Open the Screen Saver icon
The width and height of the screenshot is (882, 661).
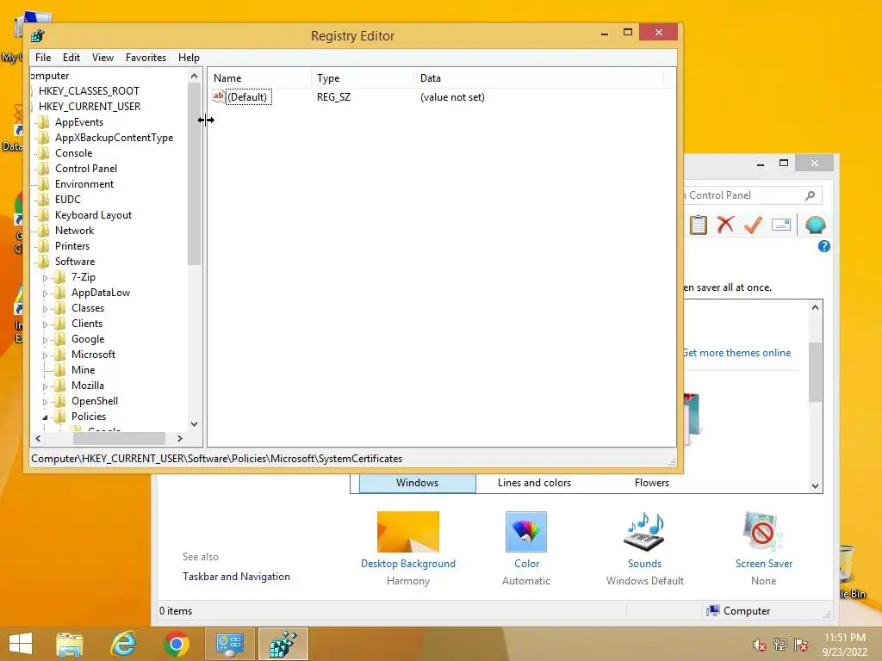click(763, 532)
